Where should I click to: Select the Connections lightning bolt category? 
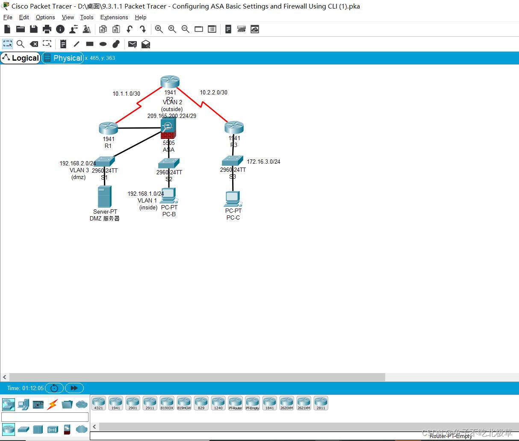pos(53,404)
